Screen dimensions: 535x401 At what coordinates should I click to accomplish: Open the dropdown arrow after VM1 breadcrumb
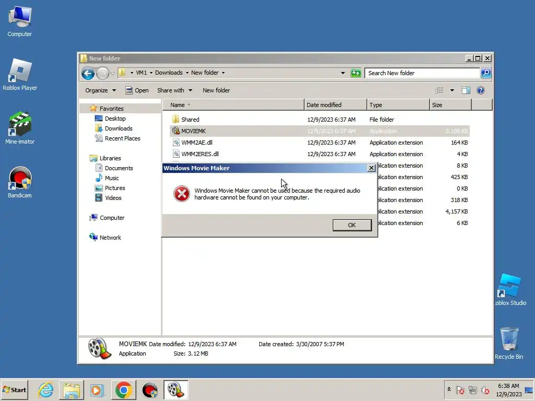tap(151, 73)
